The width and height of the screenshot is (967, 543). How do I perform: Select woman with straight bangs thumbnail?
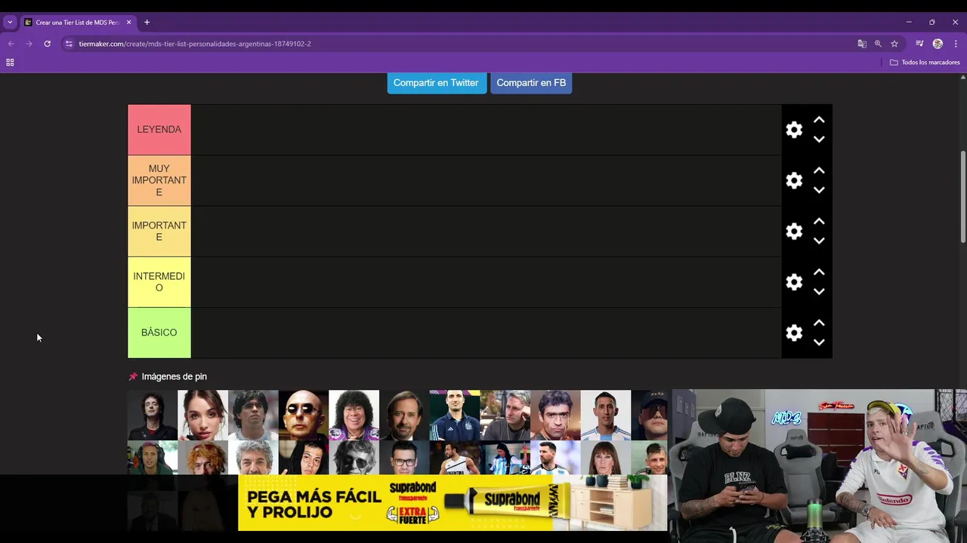(x=605, y=457)
